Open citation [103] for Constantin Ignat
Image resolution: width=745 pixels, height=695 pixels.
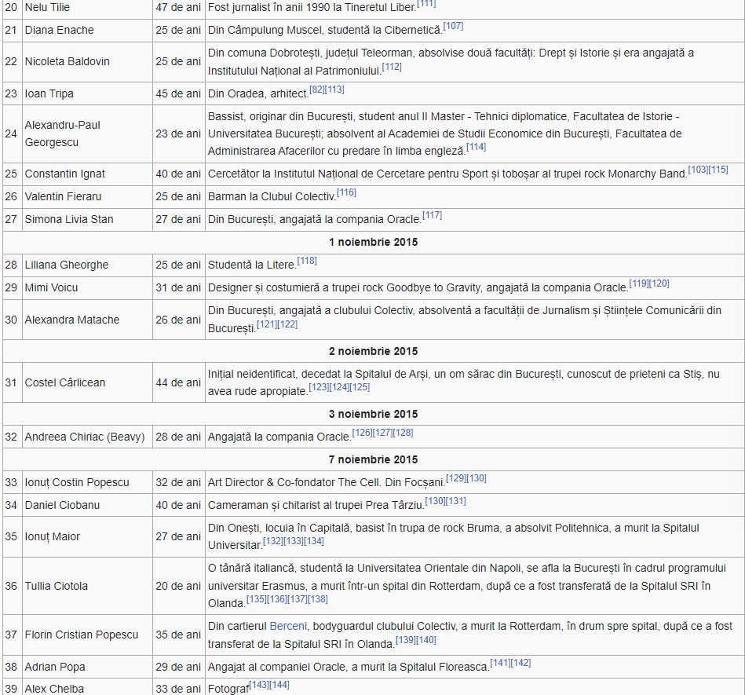[698, 169]
